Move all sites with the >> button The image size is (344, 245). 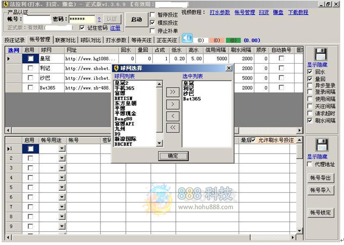pos(173,92)
